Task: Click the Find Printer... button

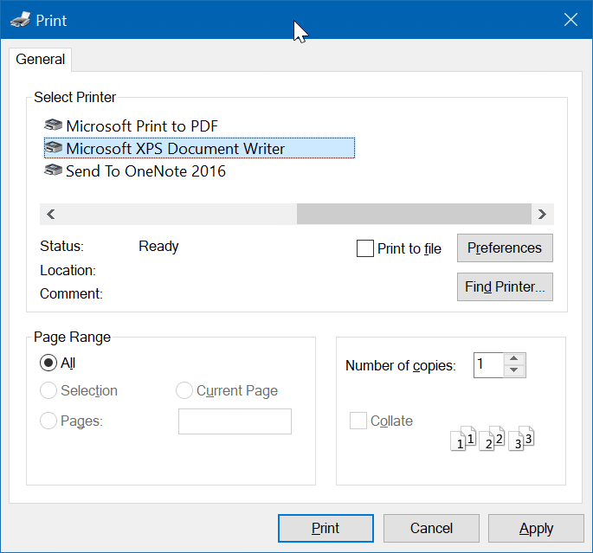Action: 505,287
